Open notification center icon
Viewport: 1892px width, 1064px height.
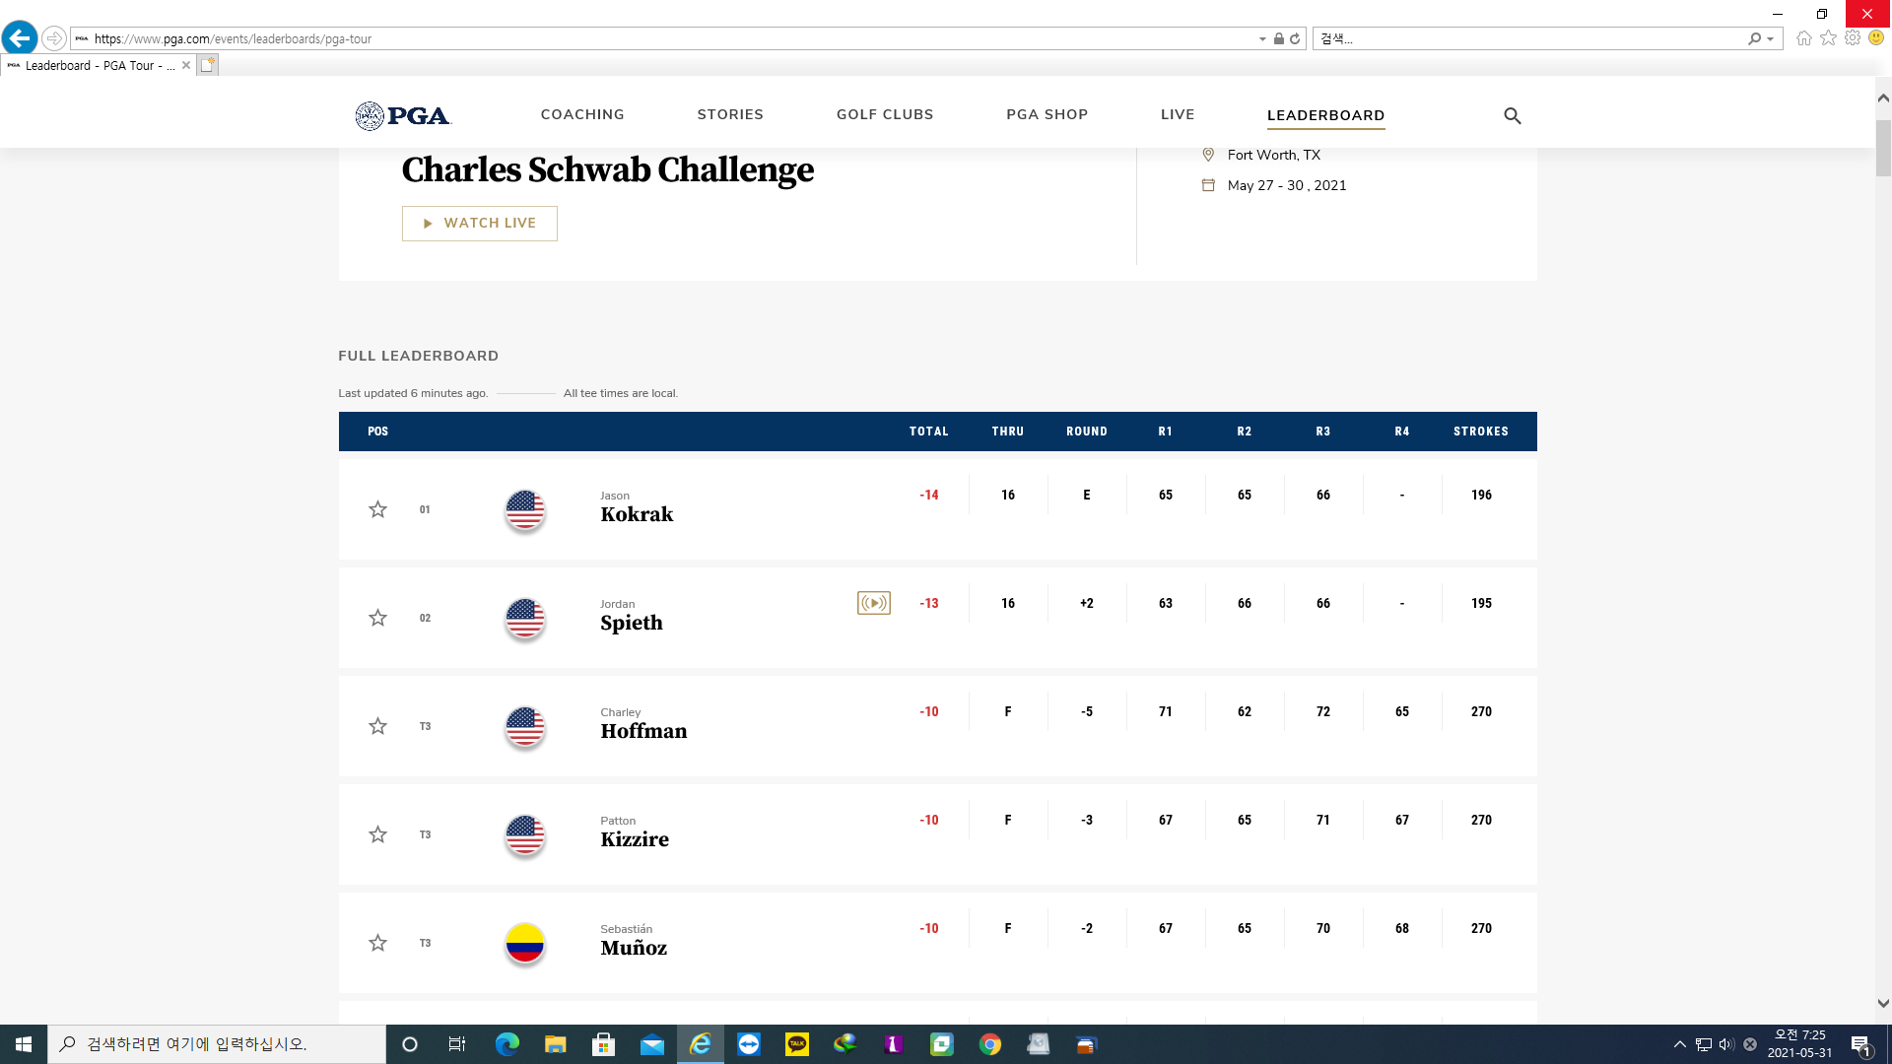pos(1861,1044)
